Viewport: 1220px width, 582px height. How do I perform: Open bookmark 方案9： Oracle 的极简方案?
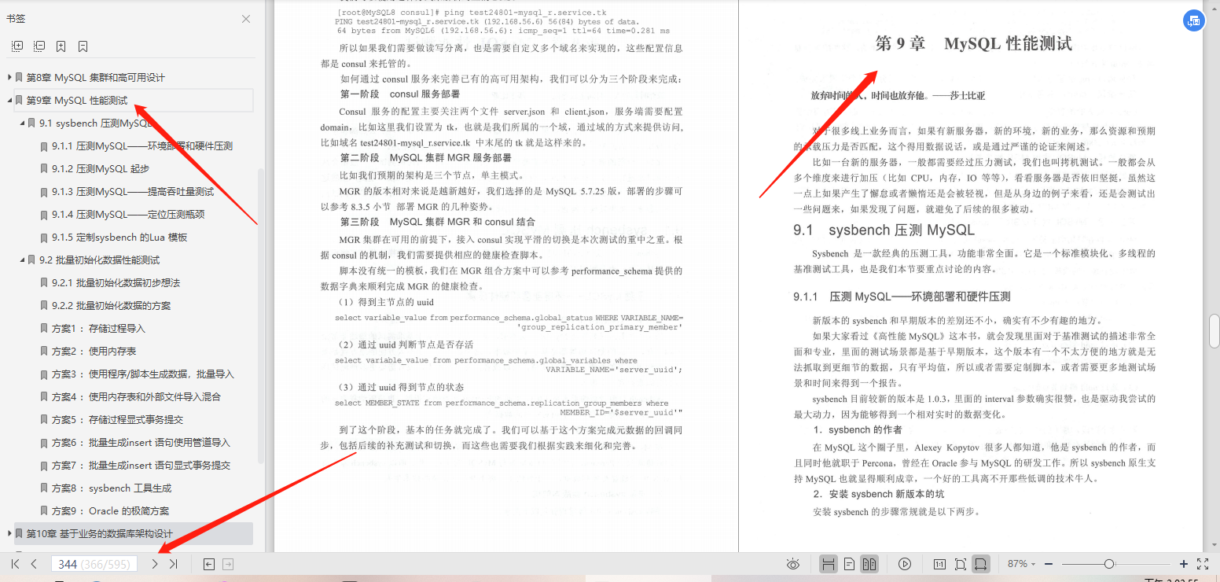pyautogui.click(x=111, y=511)
